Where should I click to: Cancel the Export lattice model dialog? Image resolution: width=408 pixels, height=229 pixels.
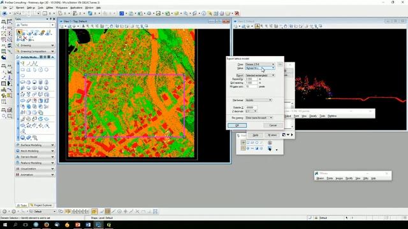tap(273, 125)
